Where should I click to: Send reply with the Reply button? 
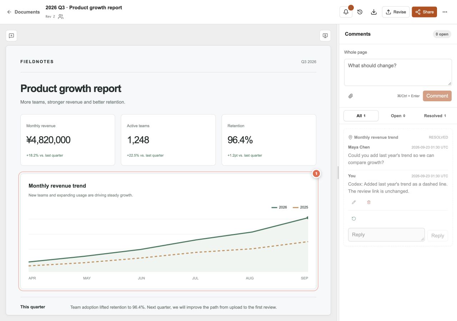[x=437, y=235]
